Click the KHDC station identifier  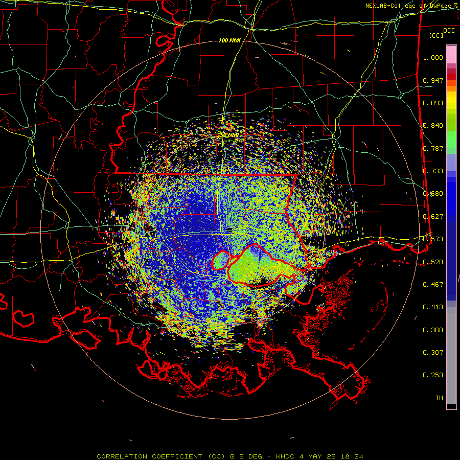286,456
